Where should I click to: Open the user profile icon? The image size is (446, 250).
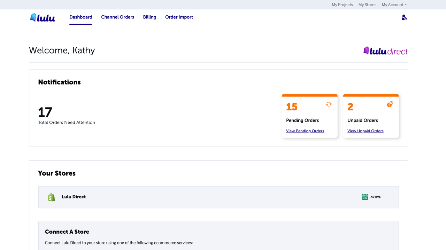404,17
